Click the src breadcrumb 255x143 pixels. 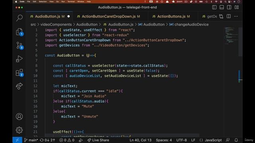pyautogui.click(x=33, y=25)
